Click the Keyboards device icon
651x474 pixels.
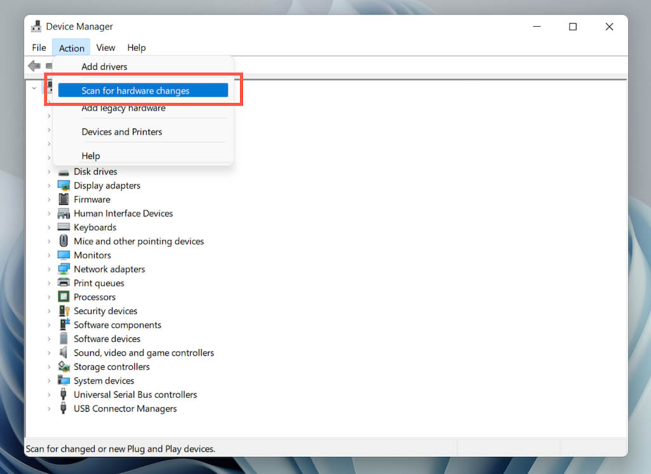coord(64,227)
